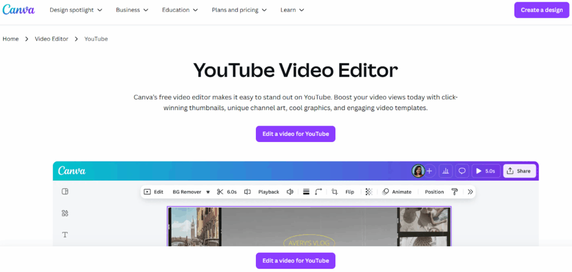Click the paint roller copy style icon
This screenshot has height=272, width=572.
[x=455, y=192]
